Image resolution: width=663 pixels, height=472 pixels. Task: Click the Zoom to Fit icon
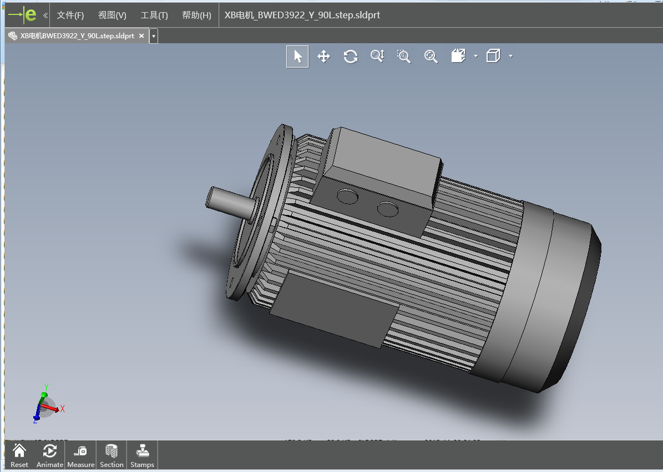431,57
